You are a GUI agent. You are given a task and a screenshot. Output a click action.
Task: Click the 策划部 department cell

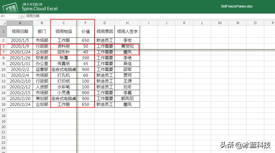pyautogui.click(x=42, y=98)
